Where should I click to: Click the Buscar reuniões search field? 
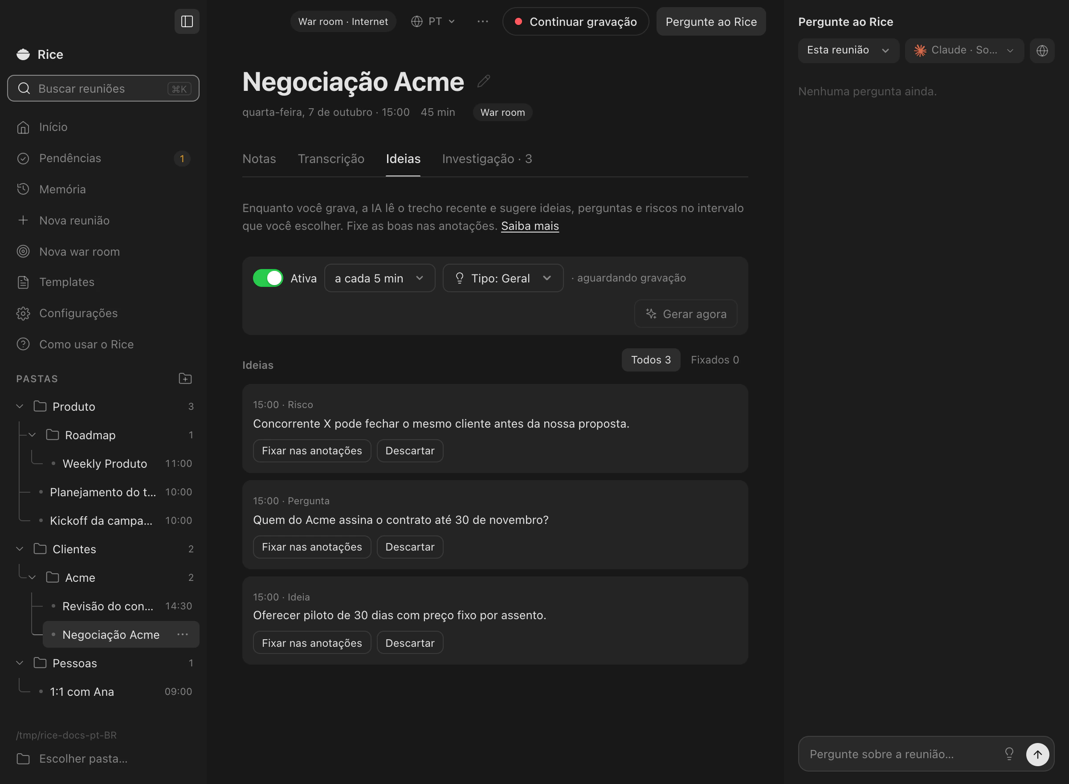click(103, 89)
